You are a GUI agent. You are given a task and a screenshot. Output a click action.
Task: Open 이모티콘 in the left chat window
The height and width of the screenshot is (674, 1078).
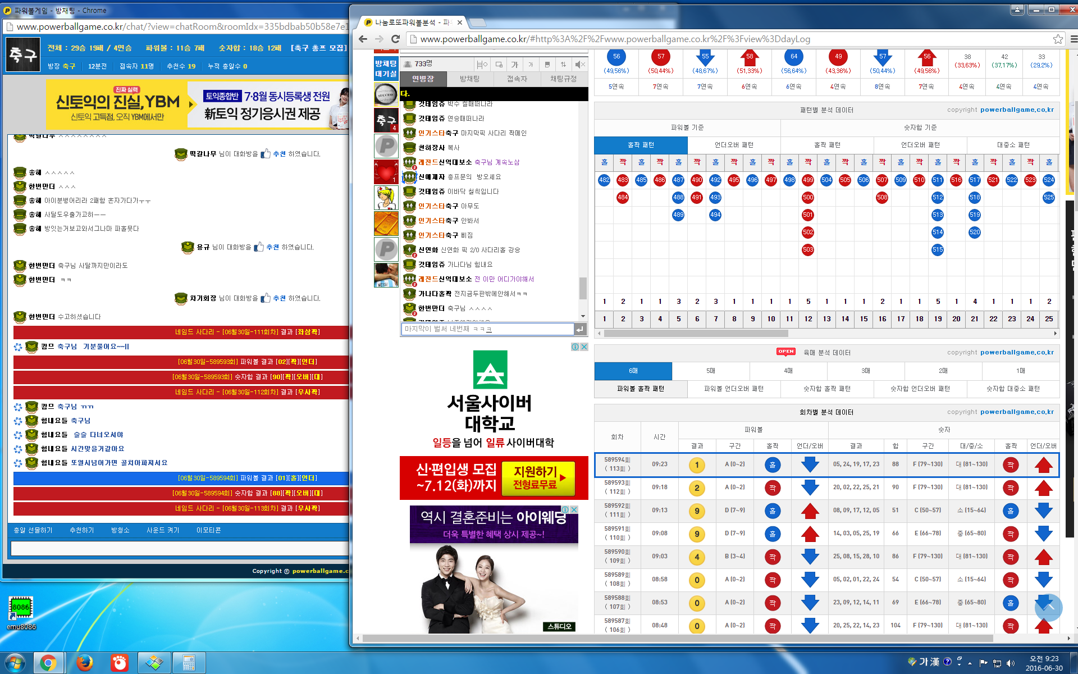[x=209, y=530]
